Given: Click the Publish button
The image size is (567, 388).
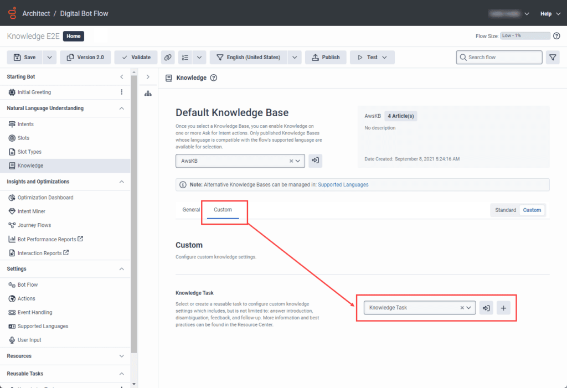Looking at the screenshot, I should (x=326, y=57).
